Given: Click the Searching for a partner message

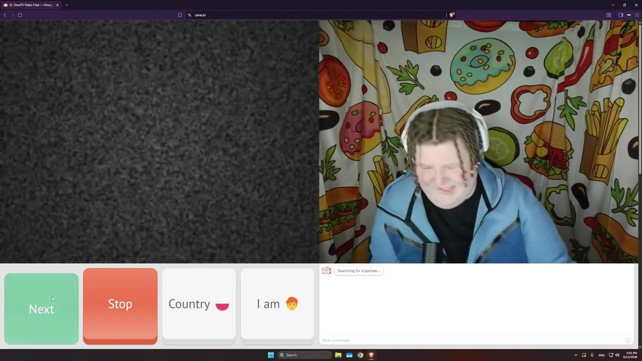Looking at the screenshot, I should (x=359, y=271).
